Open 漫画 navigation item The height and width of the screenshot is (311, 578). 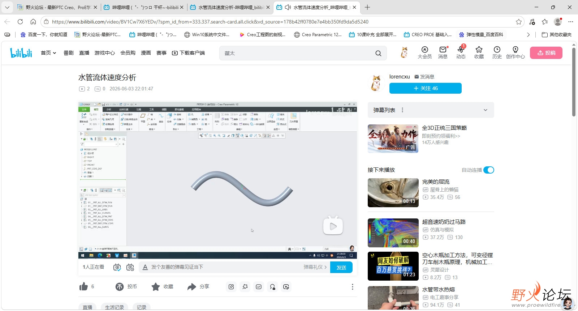(x=146, y=53)
